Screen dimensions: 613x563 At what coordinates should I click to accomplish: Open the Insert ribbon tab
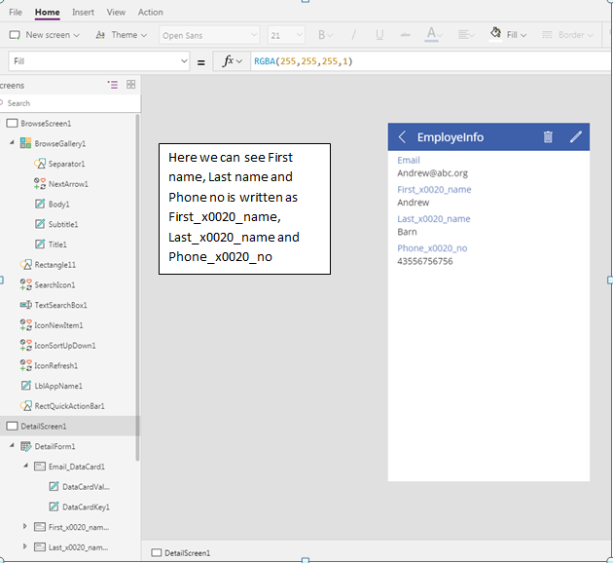pos(83,13)
